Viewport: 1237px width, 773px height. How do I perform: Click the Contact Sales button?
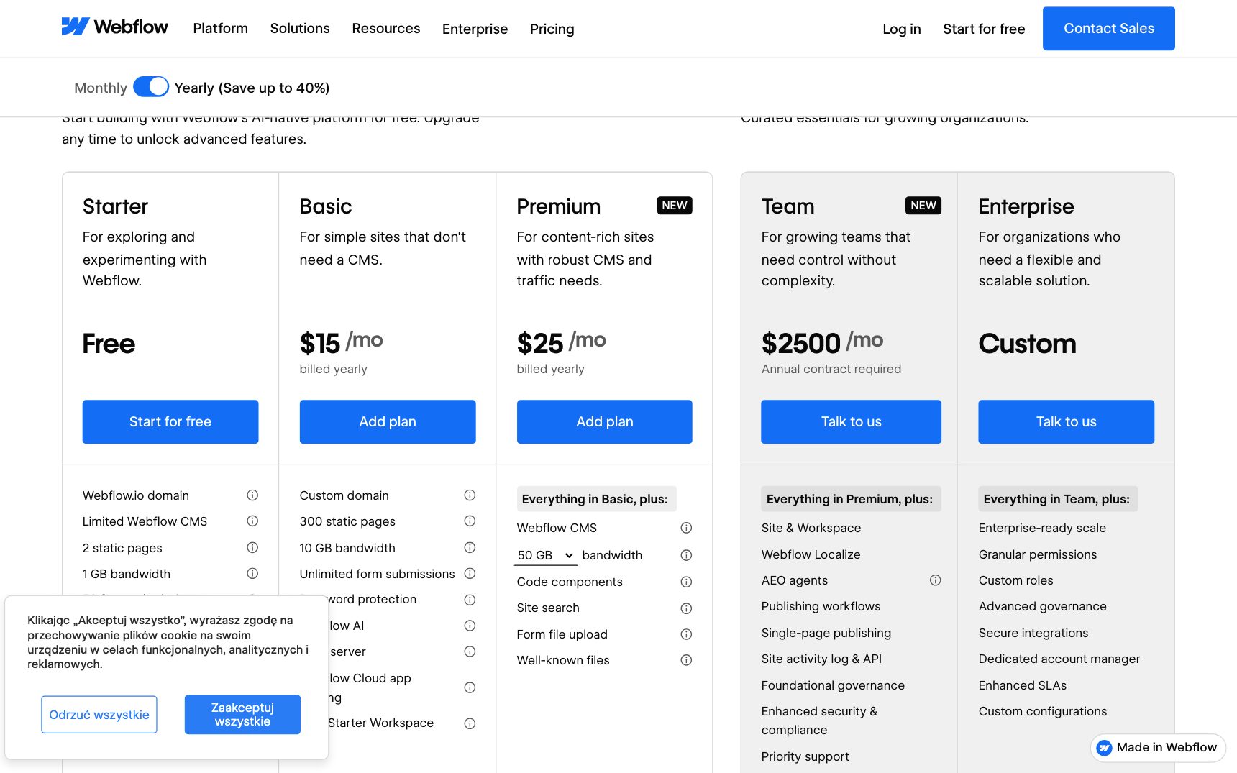[x=1109, y=29]
